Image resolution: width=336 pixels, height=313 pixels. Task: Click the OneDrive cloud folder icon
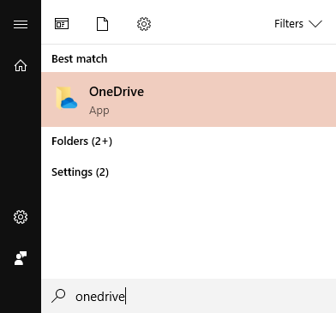(67, 99)
